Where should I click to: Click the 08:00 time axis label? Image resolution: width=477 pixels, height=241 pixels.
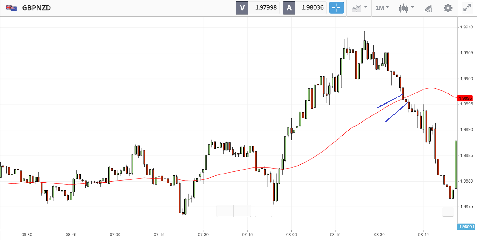click(x=291, y=235)
